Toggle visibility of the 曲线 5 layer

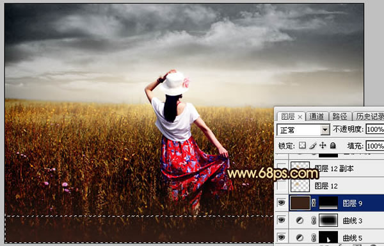tap(282, 237)
